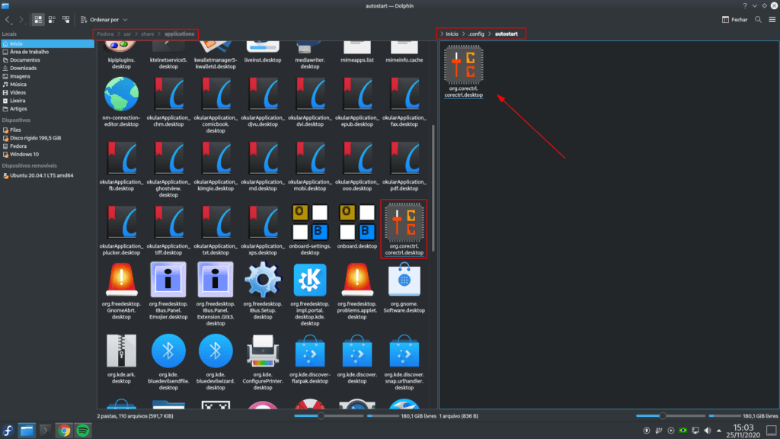The width and height of the screenshot is (780, 439).
Task: Open Spotify from the taskbar
Action: [83, 431]
